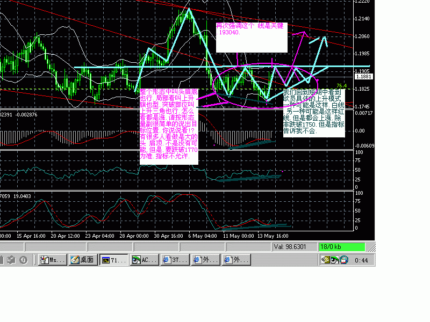Click the quick launch icon showing a circled 1
The image size is (430, 322).
point(24,260)
